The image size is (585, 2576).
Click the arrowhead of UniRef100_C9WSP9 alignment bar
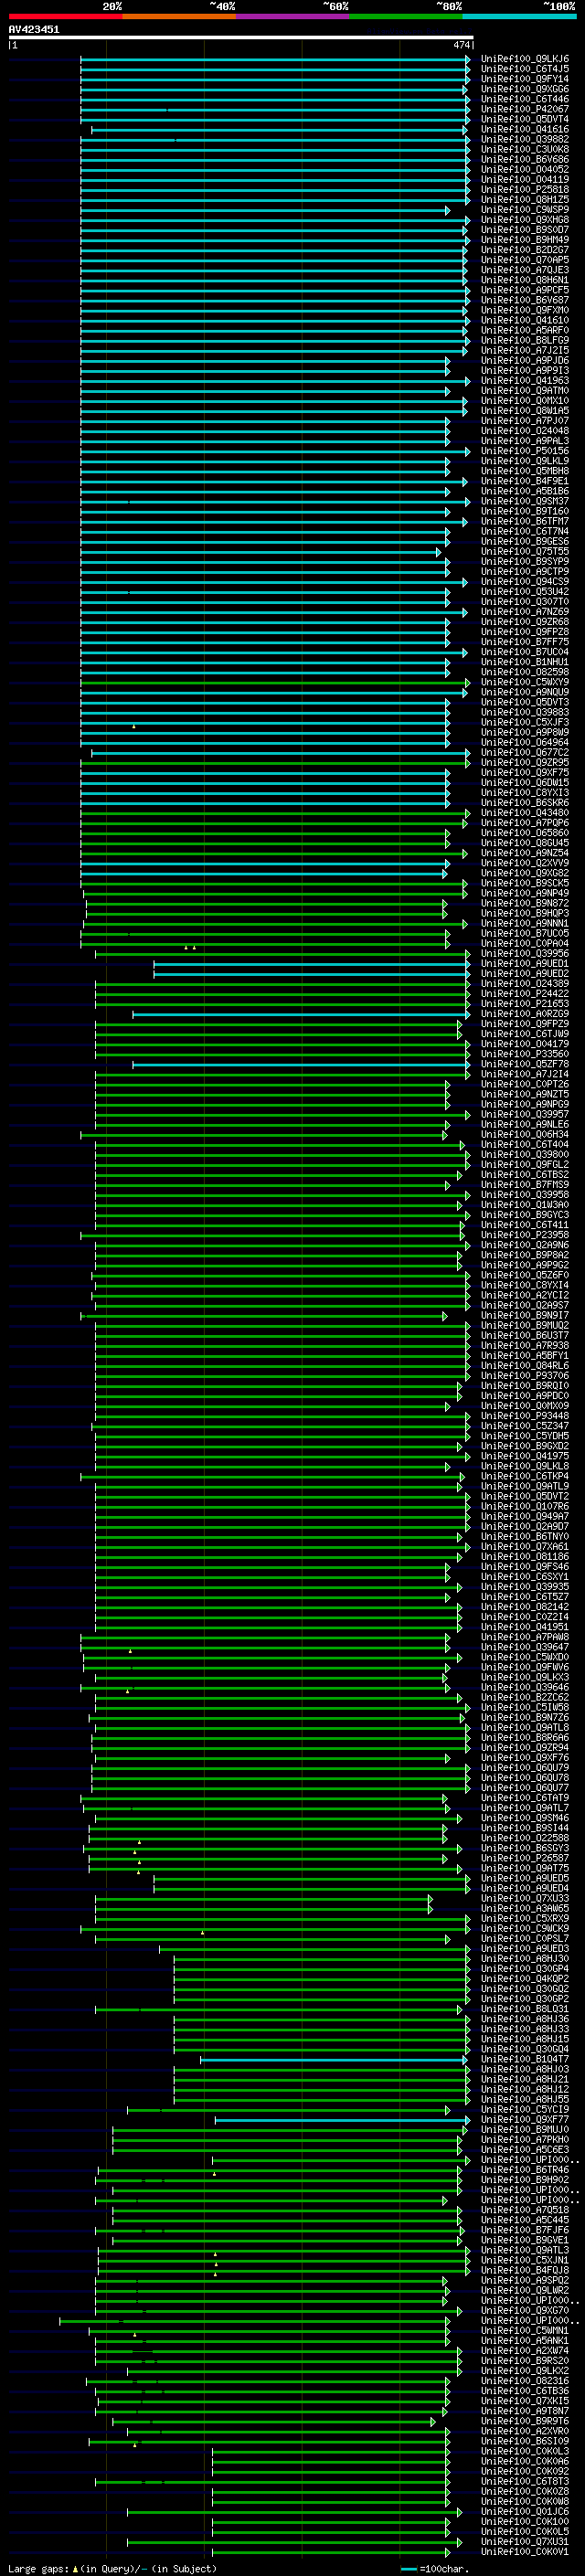tap(448, 210)
